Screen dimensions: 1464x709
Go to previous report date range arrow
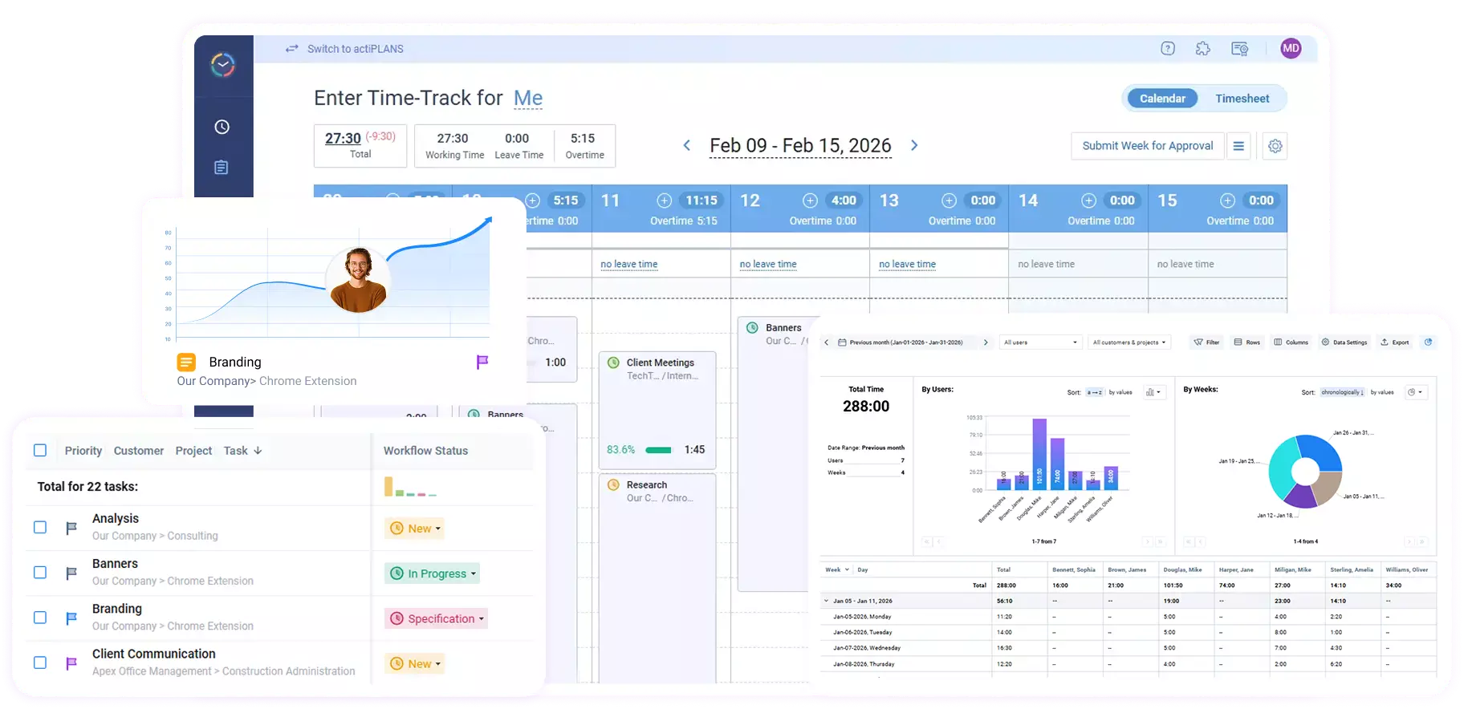tap(827, 342)
